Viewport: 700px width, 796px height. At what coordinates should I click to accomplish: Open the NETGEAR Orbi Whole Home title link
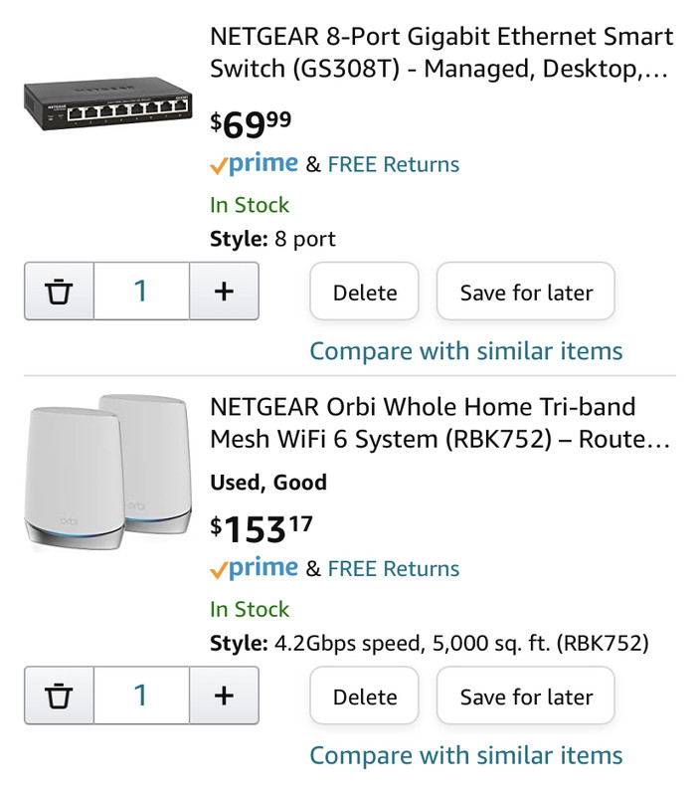click(439, 423)
